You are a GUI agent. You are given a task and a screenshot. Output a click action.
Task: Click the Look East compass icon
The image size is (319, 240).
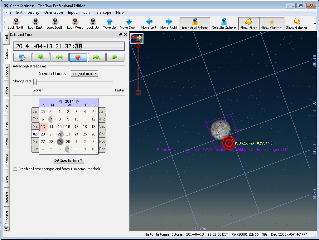click(x=35, y=22)
